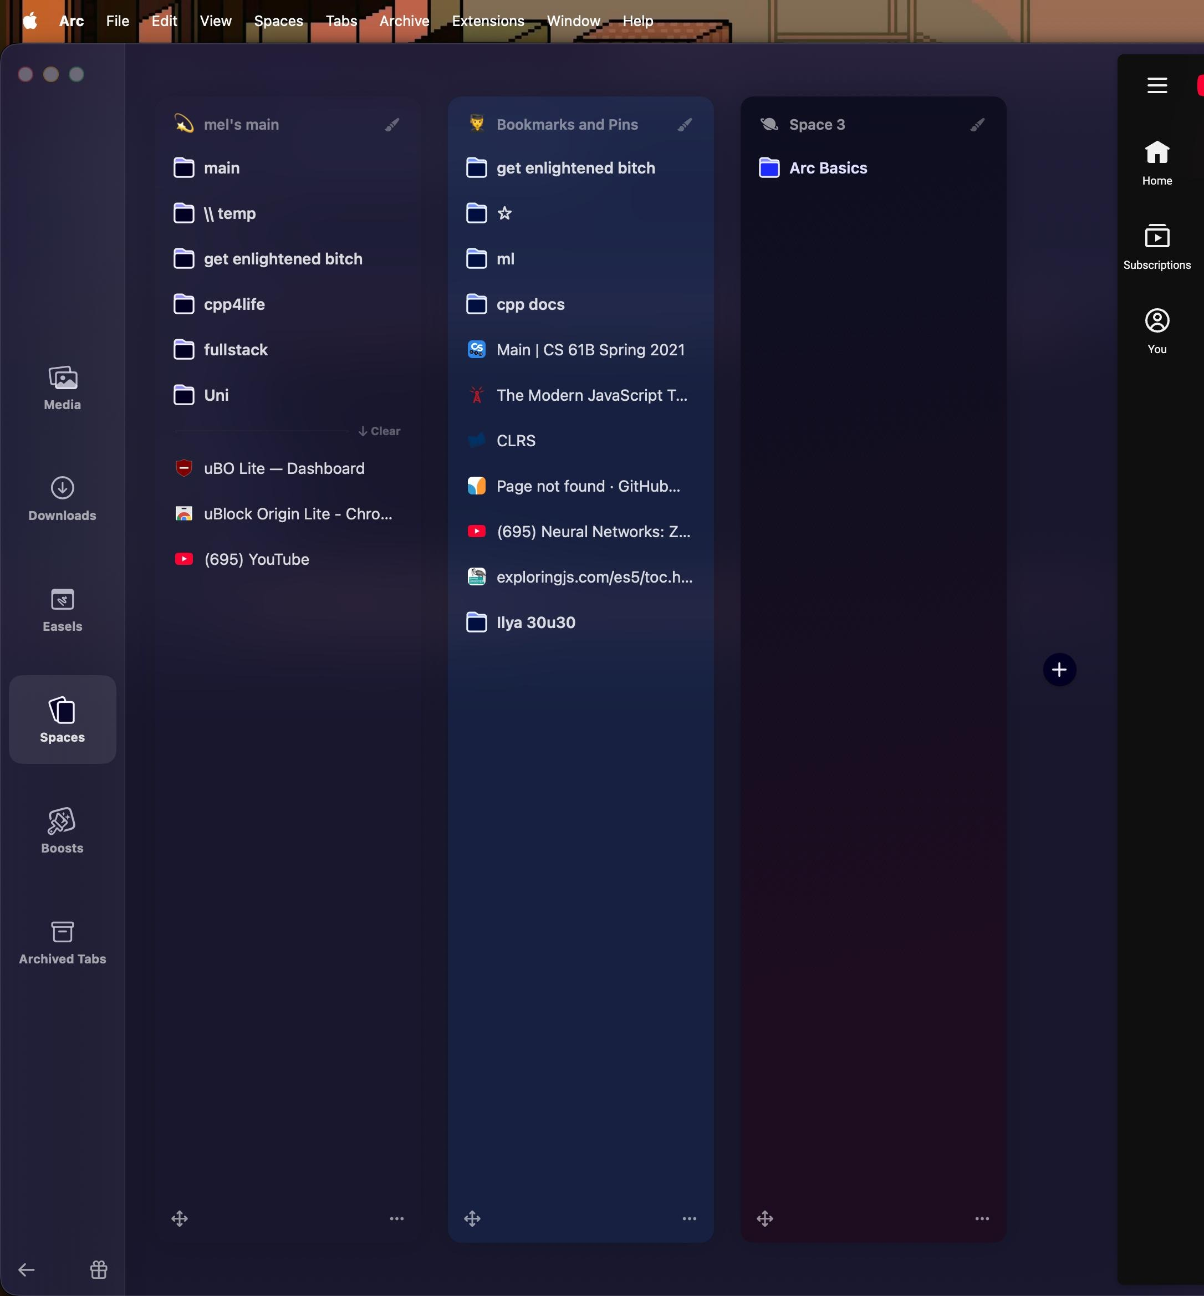Open the Downloads section
This screenshot has height=1296, width=1204.
(x=63, y=499)
